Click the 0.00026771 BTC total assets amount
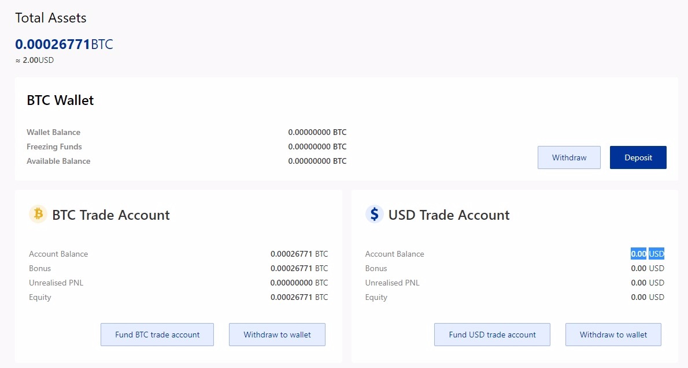 64,44
